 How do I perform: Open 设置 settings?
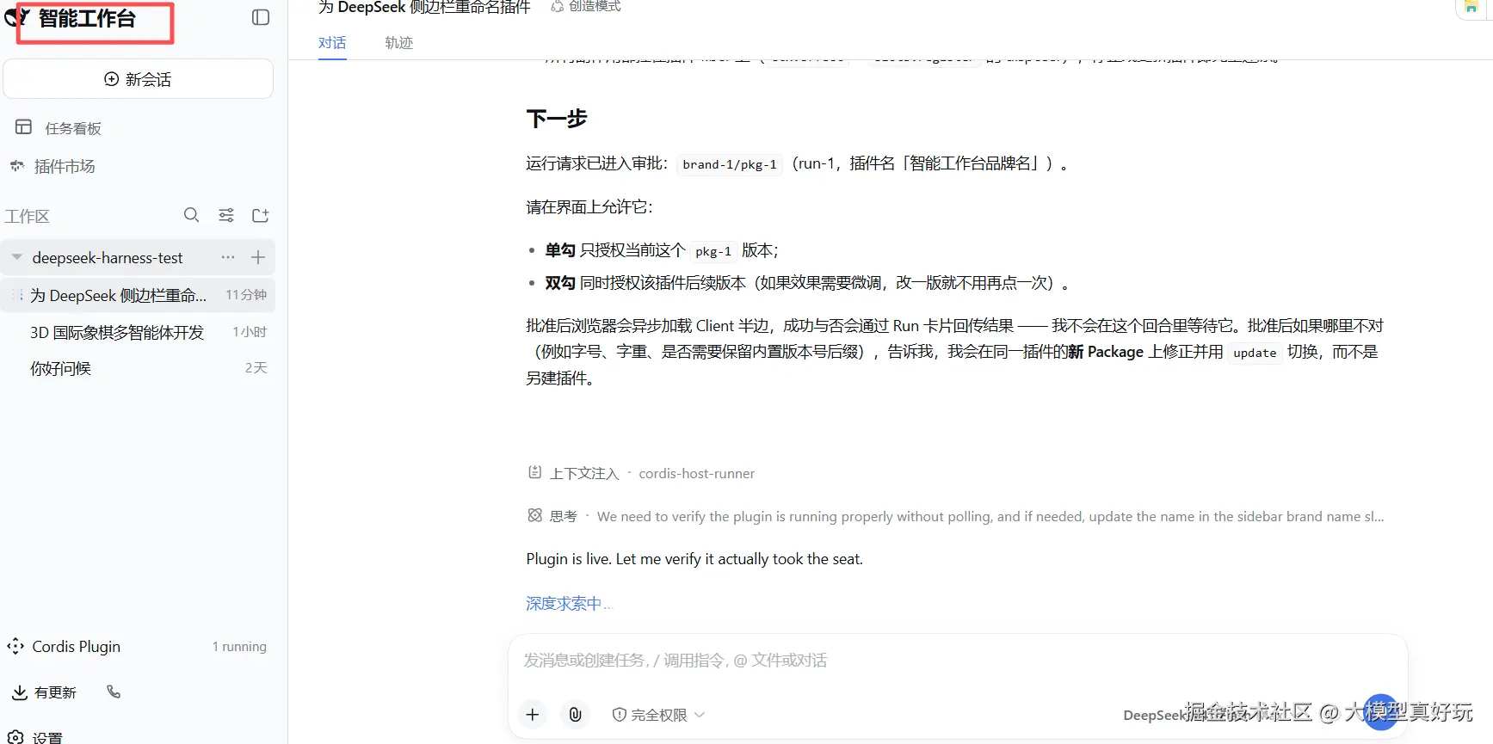click(35, 737)
